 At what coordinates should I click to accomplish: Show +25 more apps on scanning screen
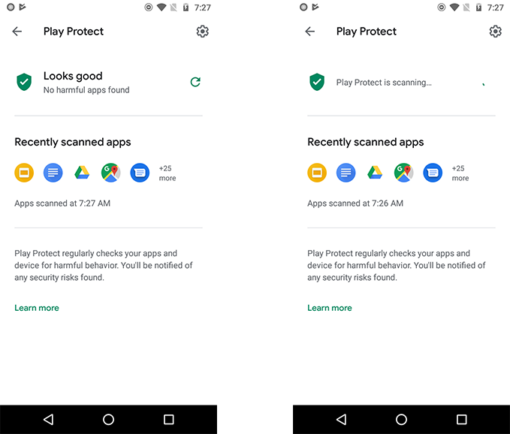(460, 173)
